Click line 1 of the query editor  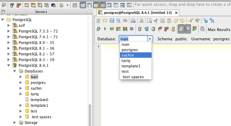(x=167, y=47)
